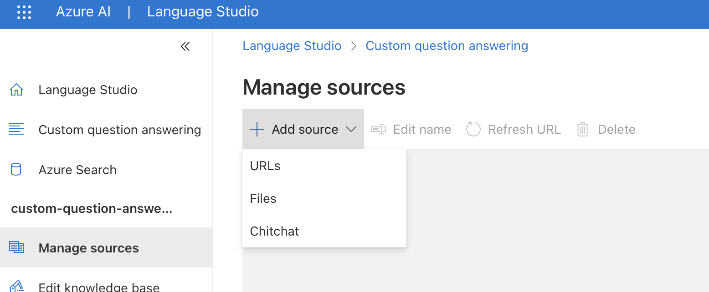Click the plus icon on Add source
709x292 pixels.
pyautogui.click(x=257, y=129)
